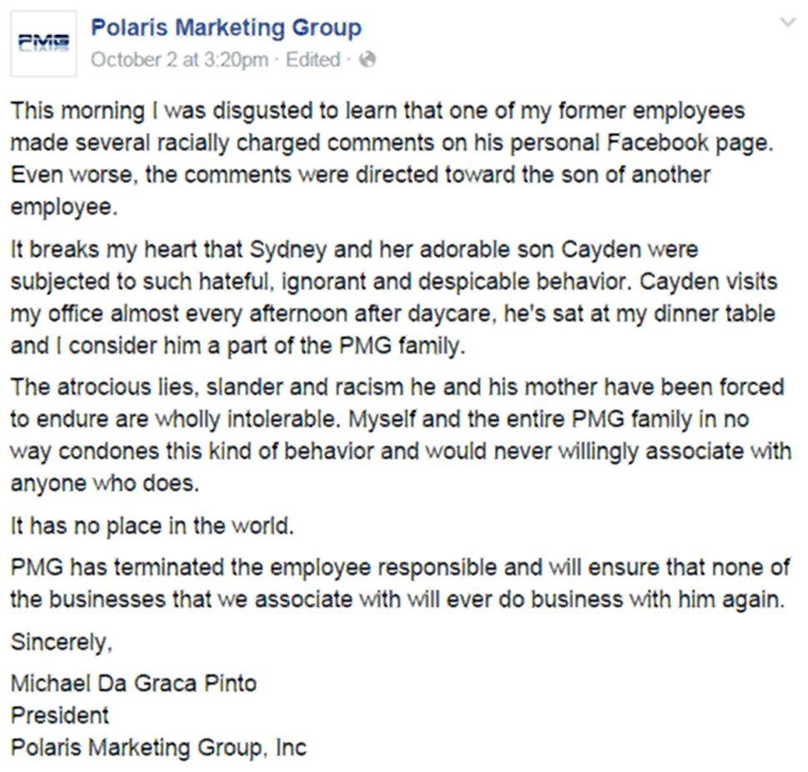Click the "President" title line
The height and width of the screenshot is (772, 808).
(x=60, y=716)
